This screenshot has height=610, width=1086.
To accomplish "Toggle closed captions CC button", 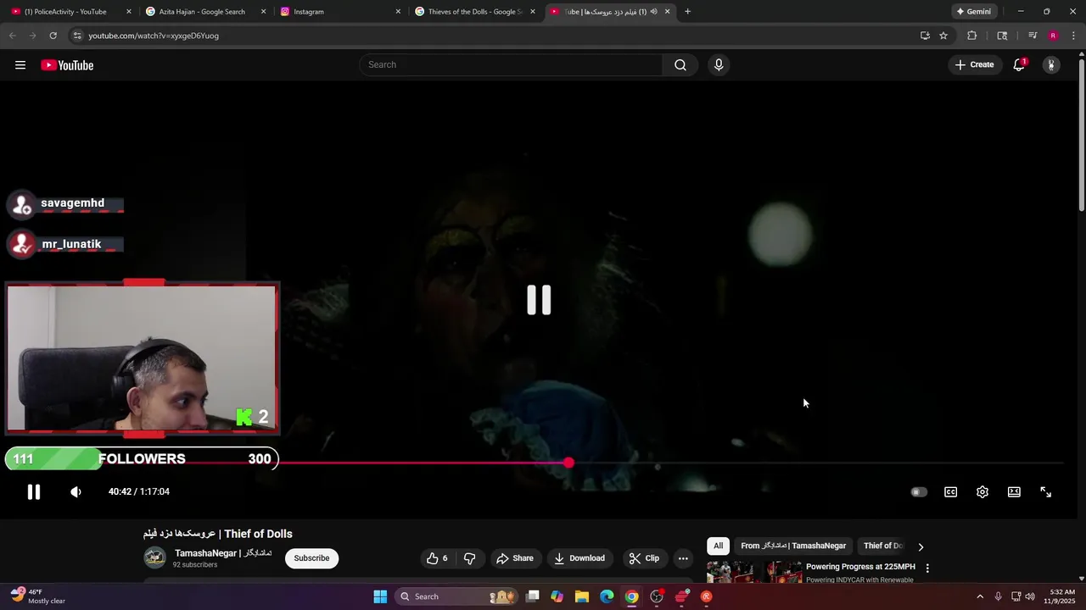I will [951, 492].
